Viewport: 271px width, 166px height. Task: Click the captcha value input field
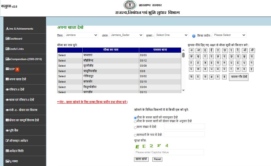(x=169, y=152)
